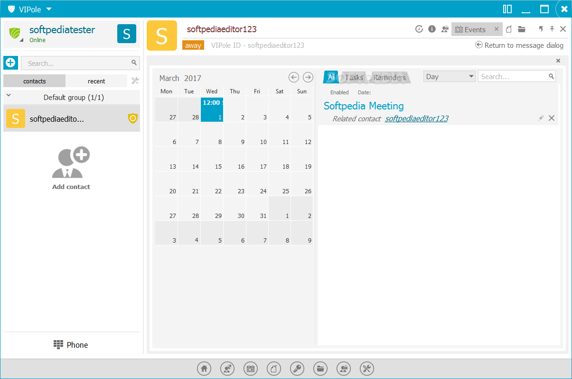Close the Events tab
The image size is (572, 379).
point(497,29)
